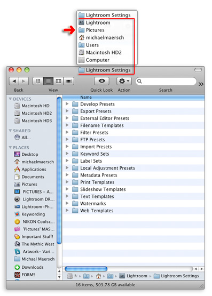Open Artwork- Vari... sidebar item
The height and width of the screenshot is (296, 212).
pos(34,252)
